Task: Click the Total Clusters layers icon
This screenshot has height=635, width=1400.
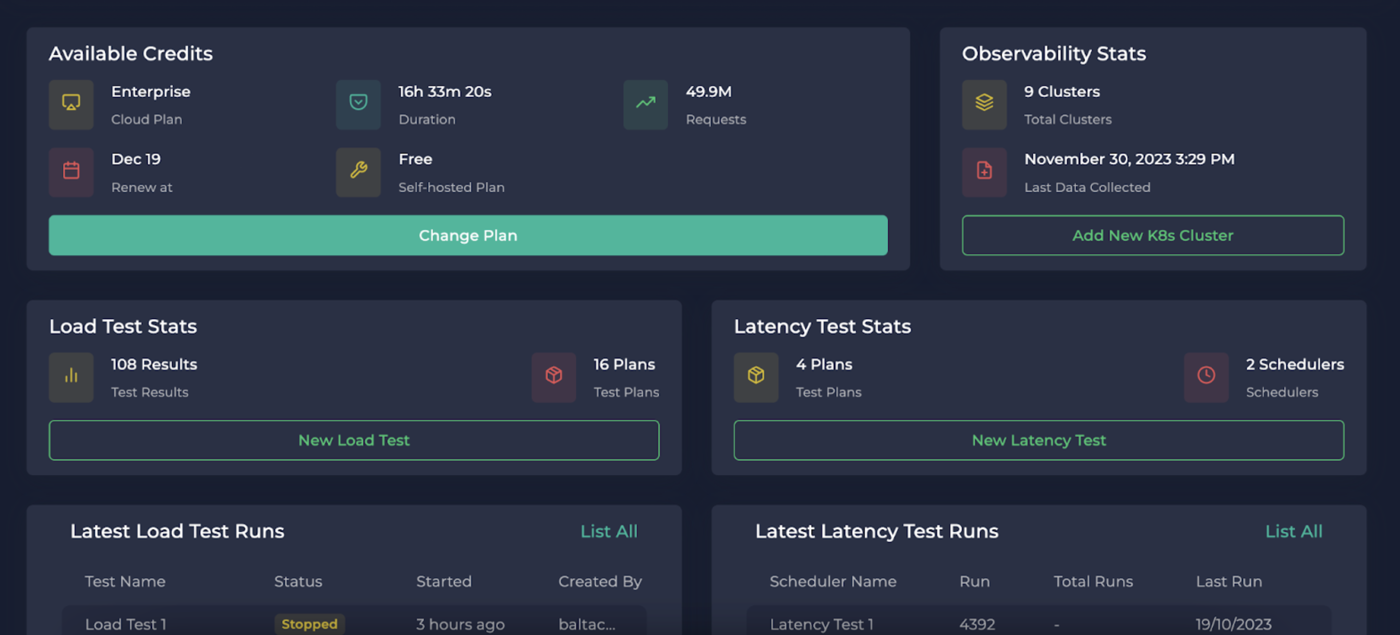Action: pyautogui.click(x=984, y=104)
